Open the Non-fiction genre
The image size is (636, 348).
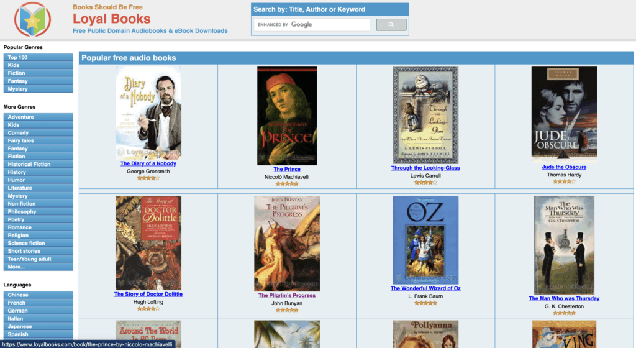[38, 204]
